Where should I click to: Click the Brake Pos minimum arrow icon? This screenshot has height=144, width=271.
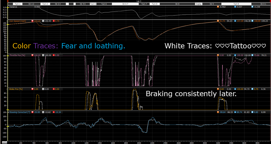pyautogui.click(x=218, y=89)
